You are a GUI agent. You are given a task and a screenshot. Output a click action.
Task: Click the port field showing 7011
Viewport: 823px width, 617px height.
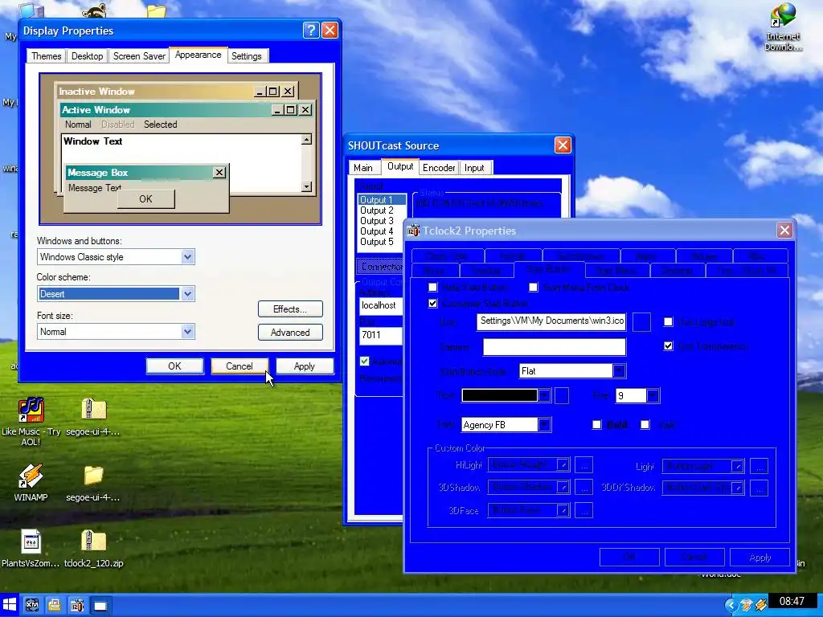tap(380, 335)
